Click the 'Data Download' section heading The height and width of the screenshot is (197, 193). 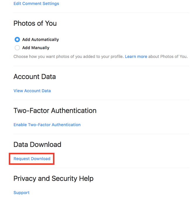pos(37,145)
